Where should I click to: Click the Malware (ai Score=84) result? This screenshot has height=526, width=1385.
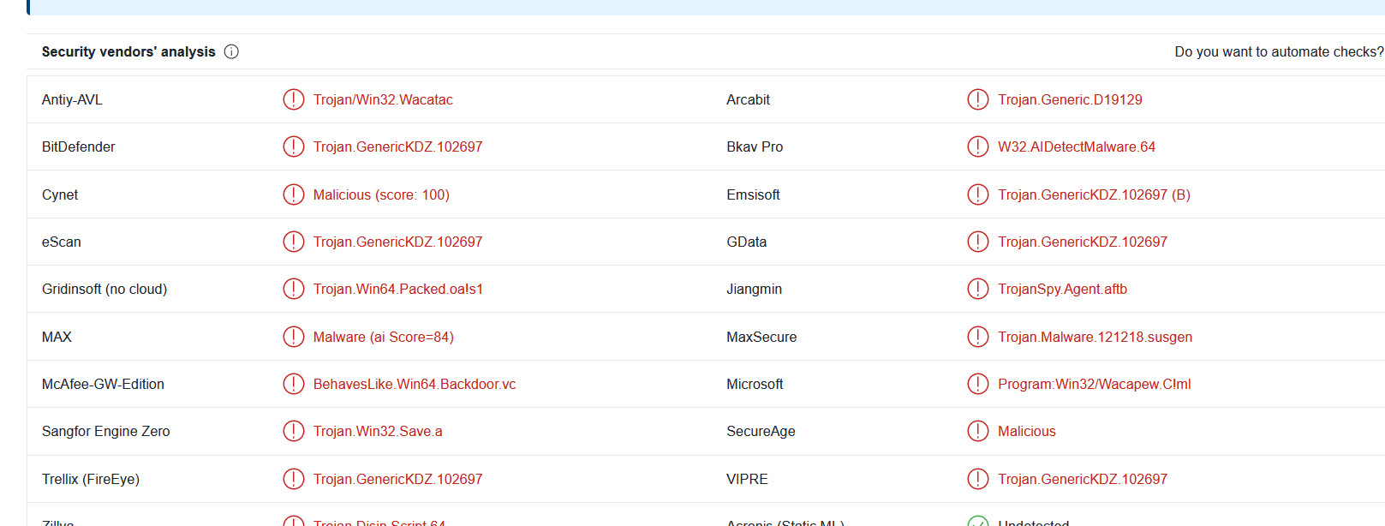click(384, 337)
